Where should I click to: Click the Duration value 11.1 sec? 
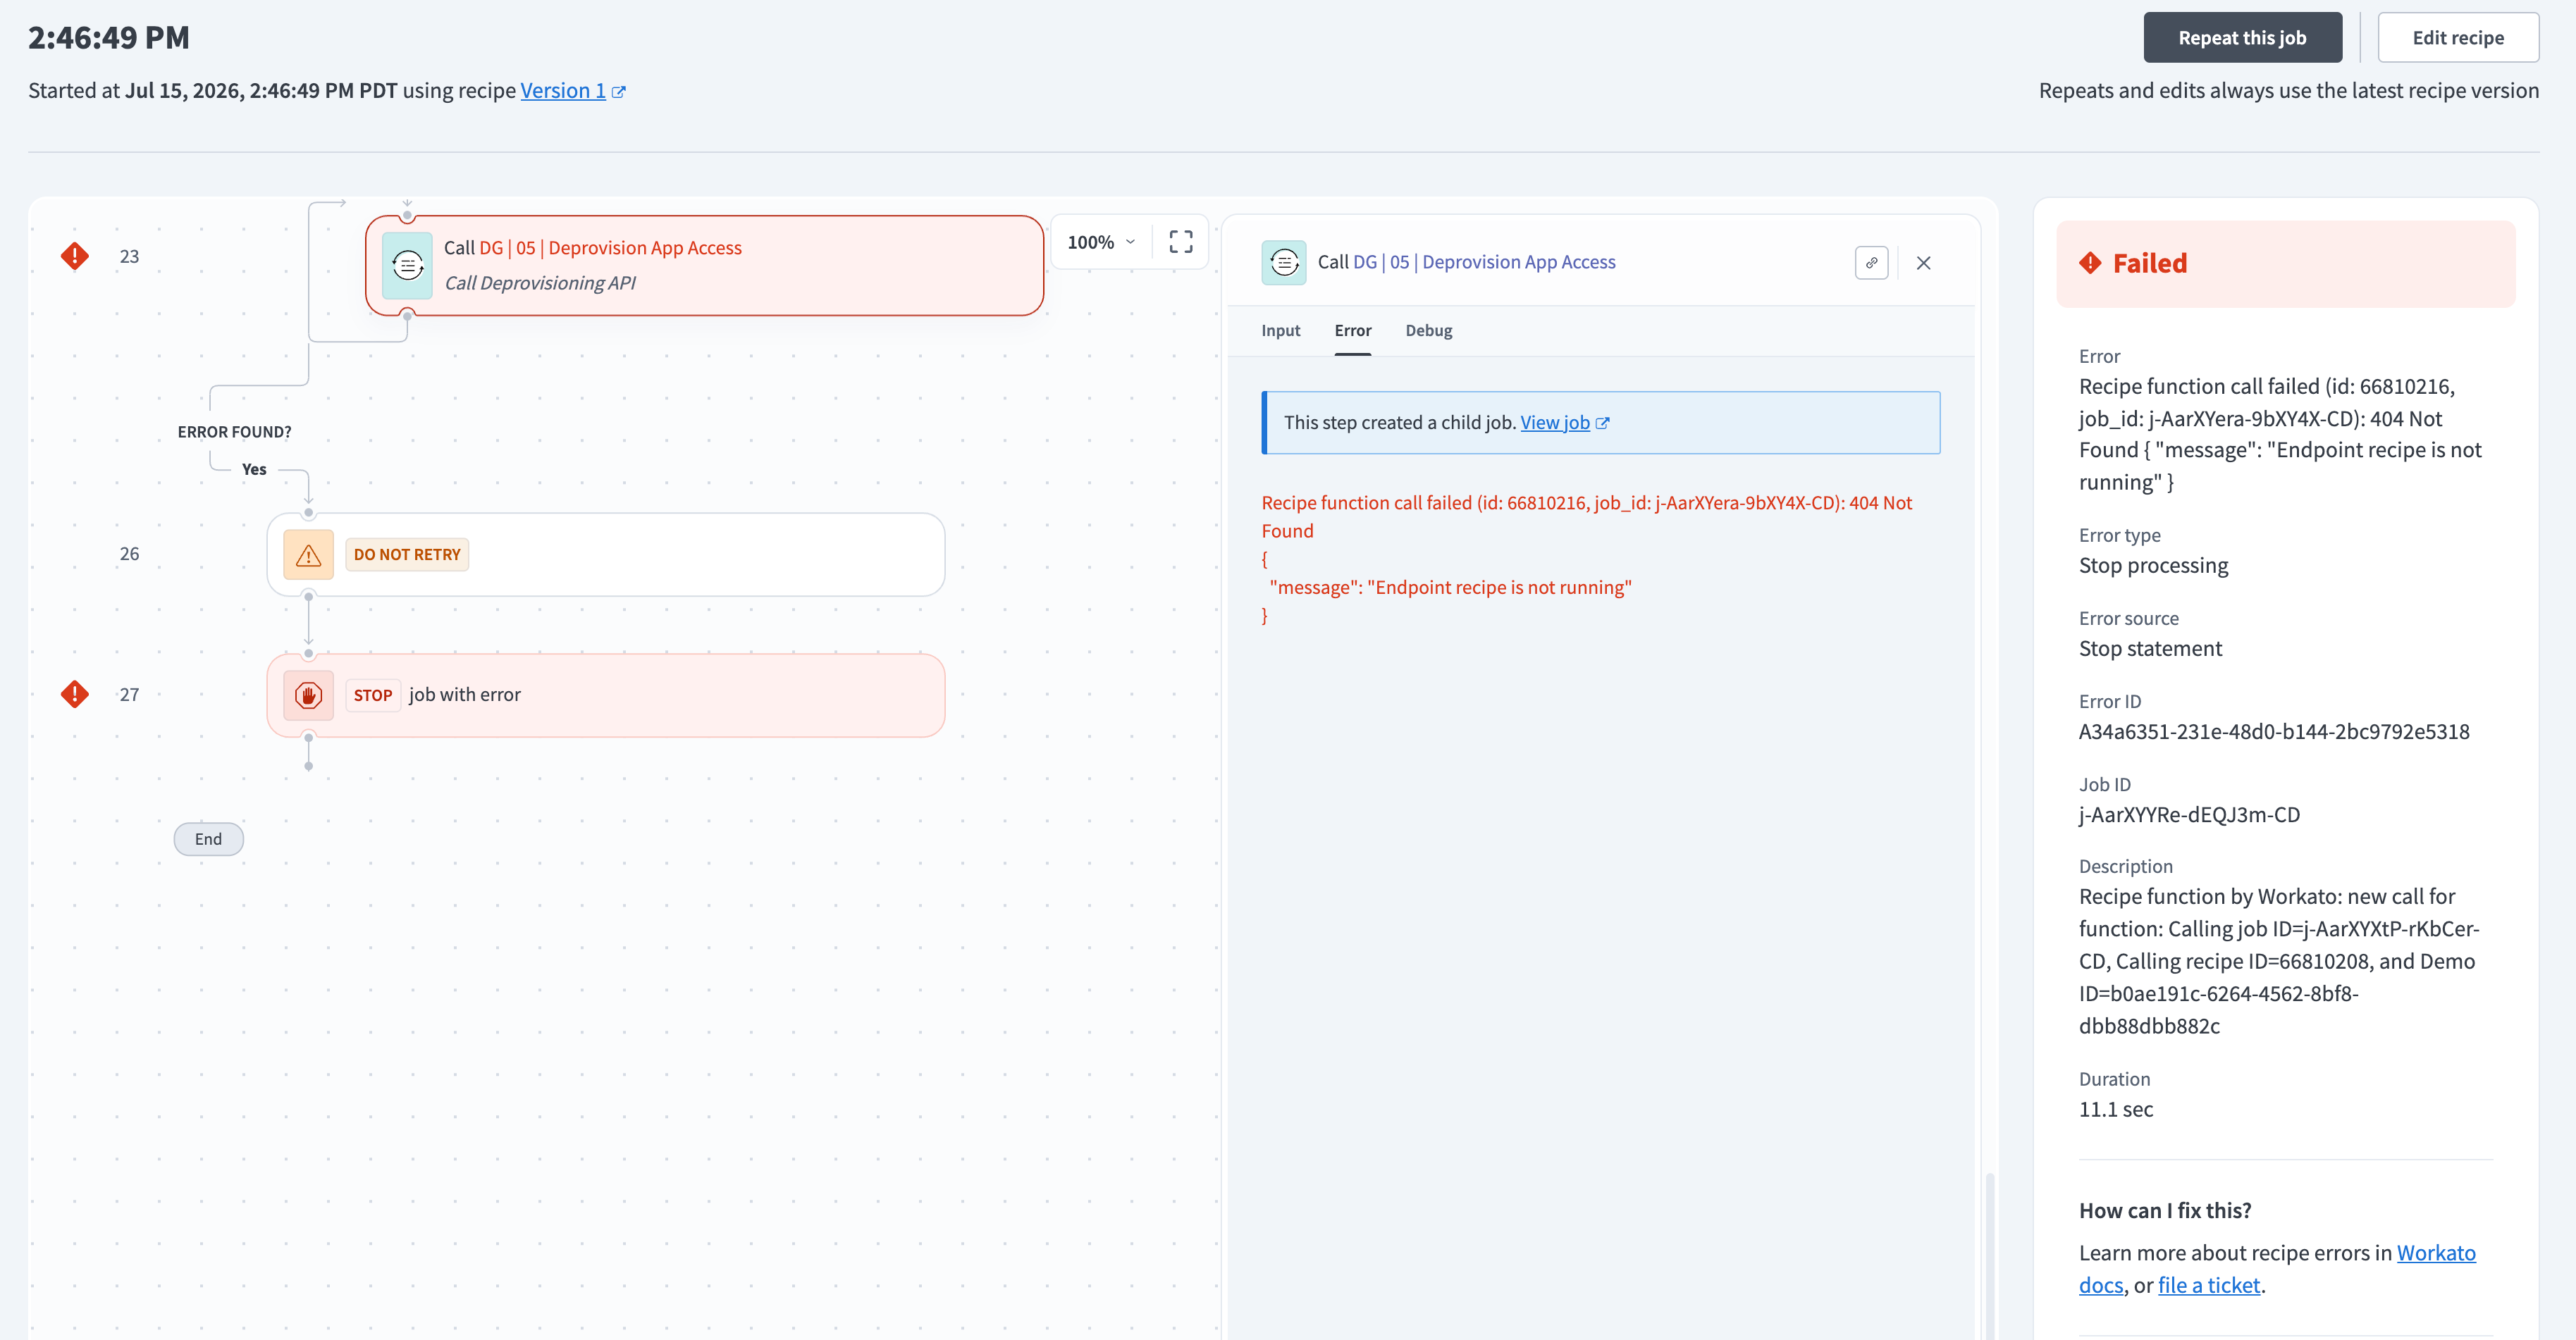click(x=2115, y=1109)
